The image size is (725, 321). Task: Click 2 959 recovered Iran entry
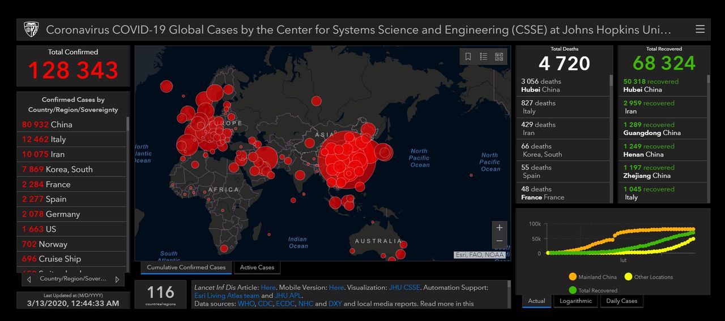coord(663,107)
